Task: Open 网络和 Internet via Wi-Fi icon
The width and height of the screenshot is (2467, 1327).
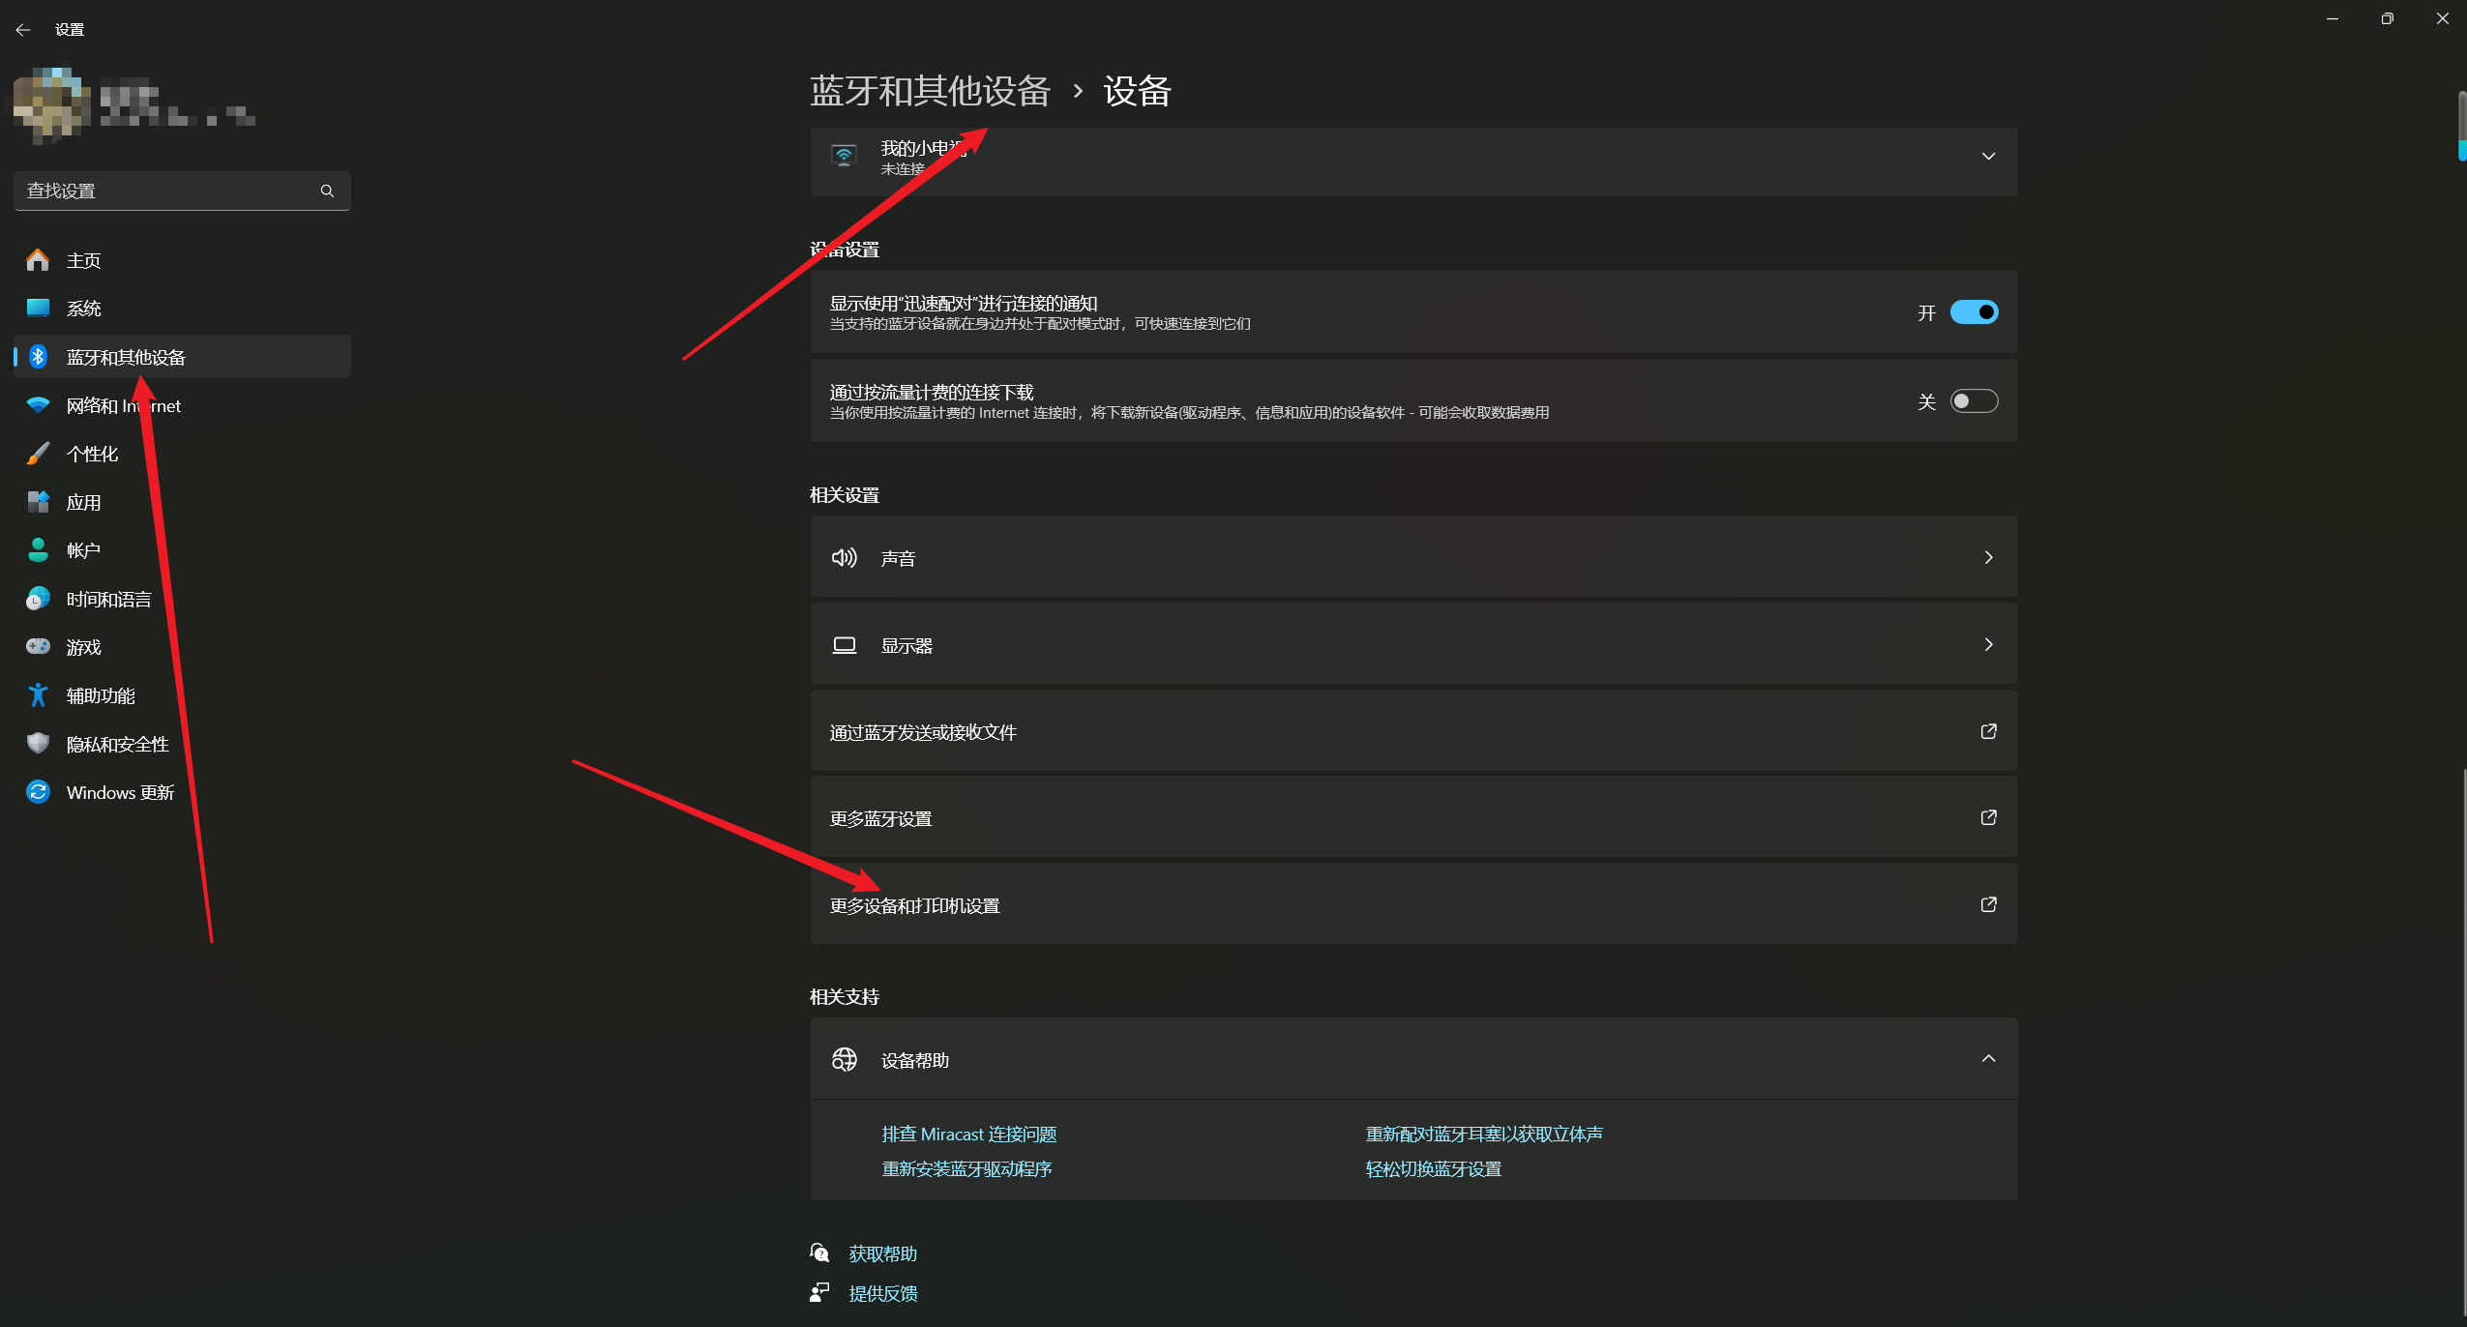Action: (38, 404)
